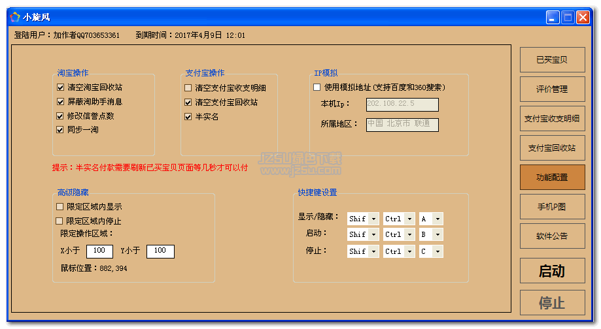
Task: Expand Ctrl dropdown in 停止 hotkey row
Action: [410, 251]
